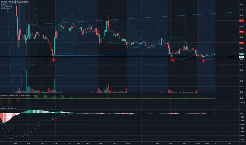This screenshot has height=145, width=246.
Task: Click 10:00 on the time axis
Action: point(78,143)
